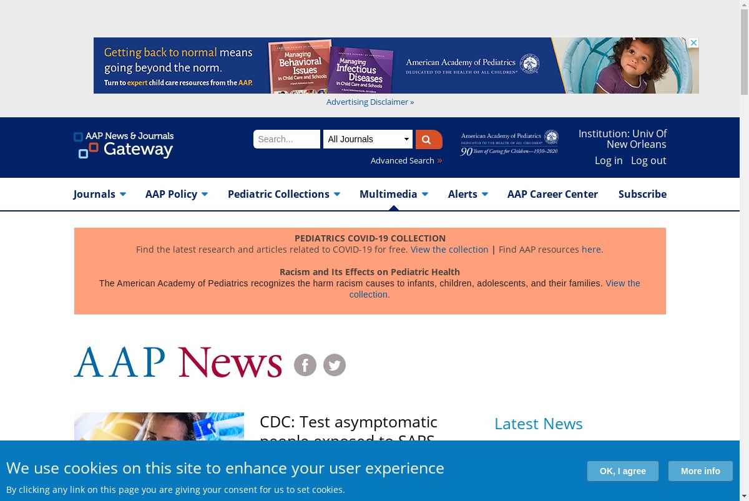
Task: Open the All Journals dropdown
Action: [x=368, y=139]
